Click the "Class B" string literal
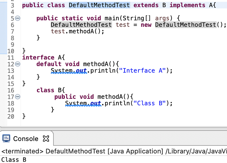The height and width of the screenshot is (163, 227). (149, 103)
